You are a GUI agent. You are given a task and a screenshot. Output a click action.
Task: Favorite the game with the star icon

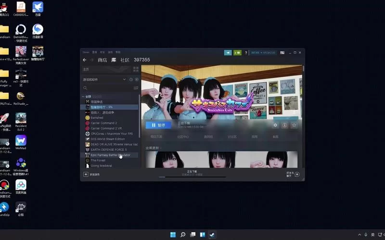tap(294, 125)
